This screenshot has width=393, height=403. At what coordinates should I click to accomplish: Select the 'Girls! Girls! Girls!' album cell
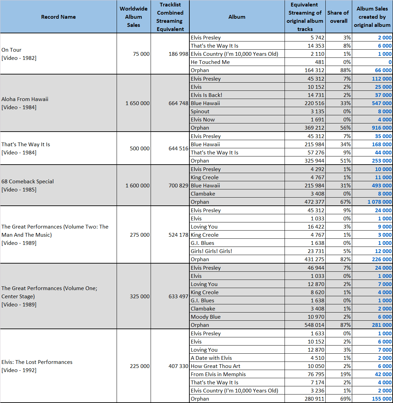(237, 251)
